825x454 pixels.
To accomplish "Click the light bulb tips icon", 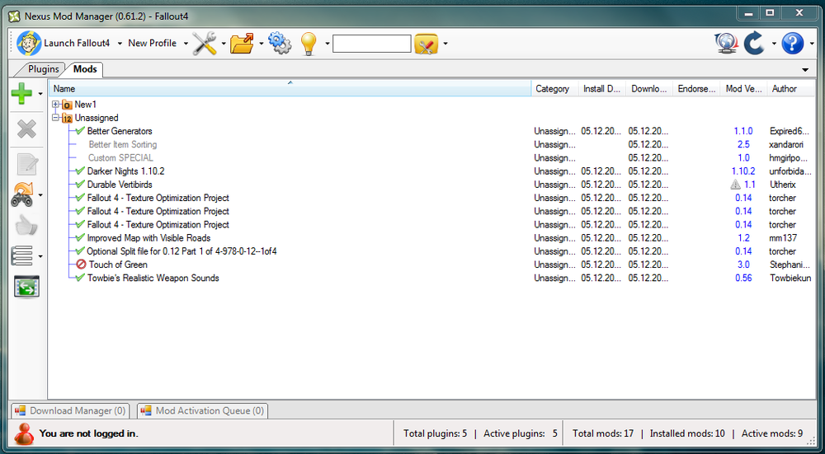I will pyautogui.click(x=309, y=44).
